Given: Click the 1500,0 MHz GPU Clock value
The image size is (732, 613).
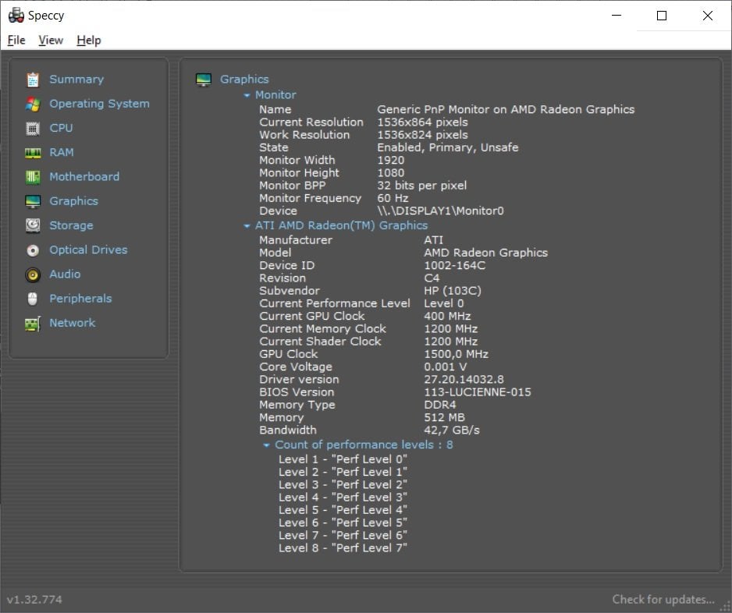Looking at the screenshot, I should point(456,354).
